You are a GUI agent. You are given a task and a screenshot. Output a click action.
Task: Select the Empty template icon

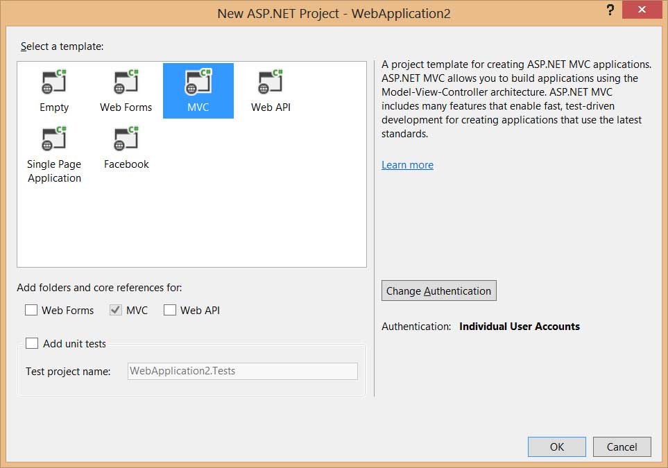[54, 81]
